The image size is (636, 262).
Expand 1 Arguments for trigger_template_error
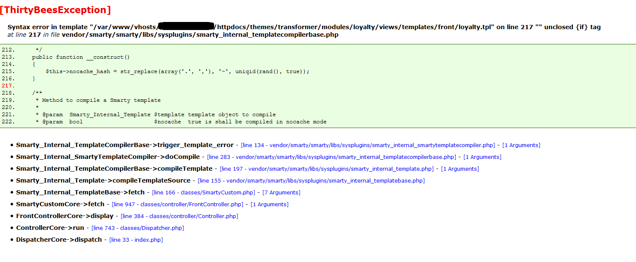coord(521,145)
